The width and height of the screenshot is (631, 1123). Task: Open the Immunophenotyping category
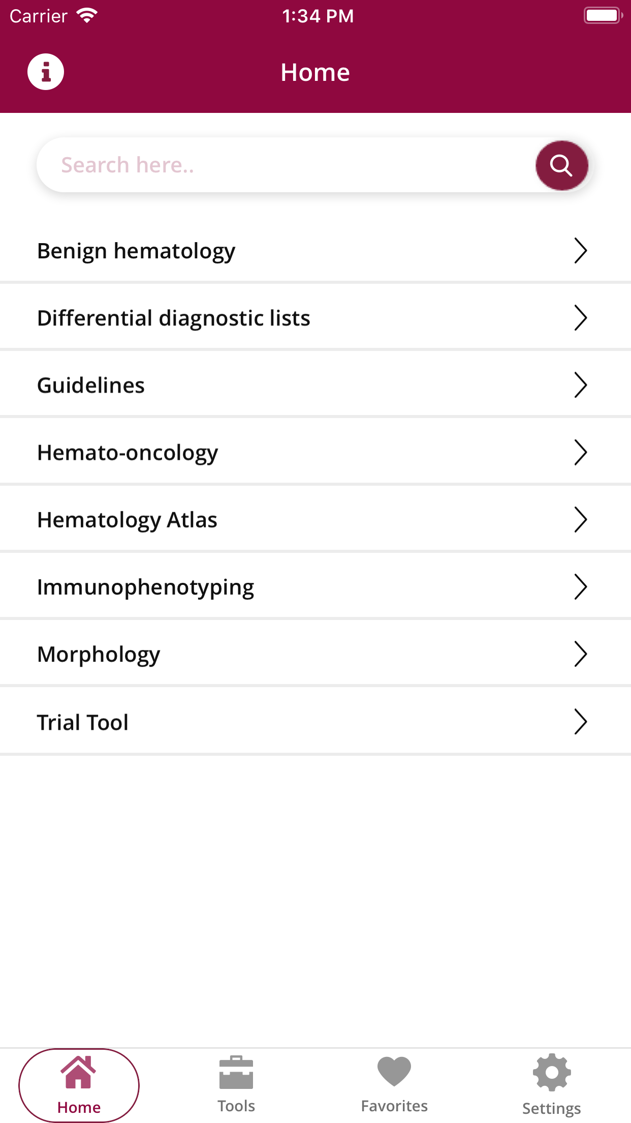pyautogui.click(x=145, y=587)
